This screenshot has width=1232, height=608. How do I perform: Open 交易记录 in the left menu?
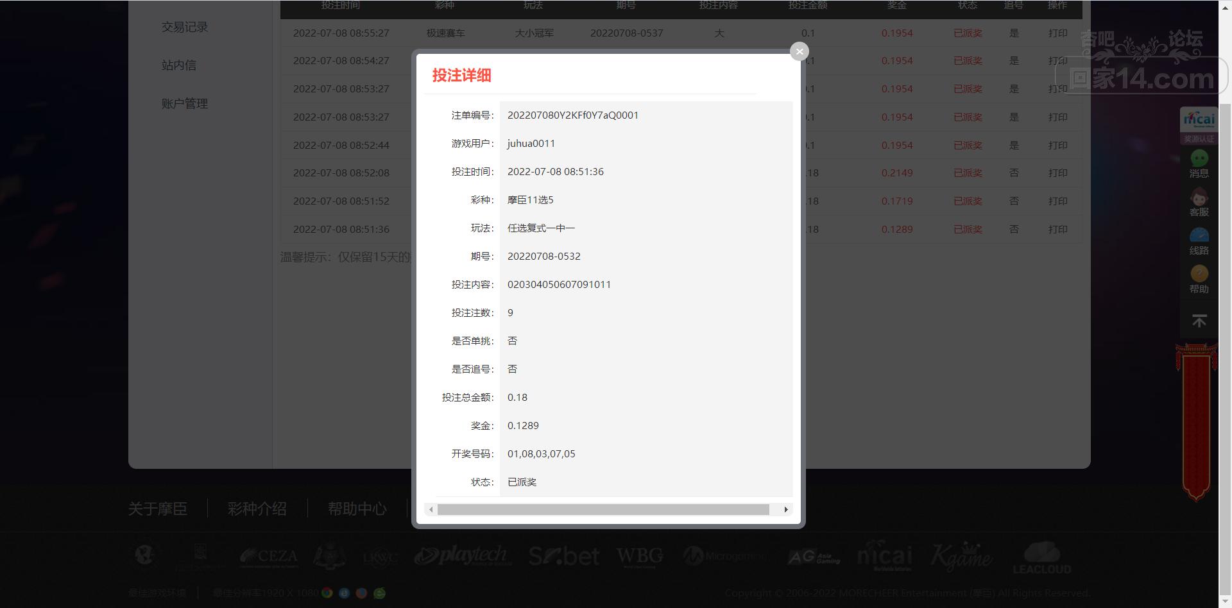(x=185, y=27)
